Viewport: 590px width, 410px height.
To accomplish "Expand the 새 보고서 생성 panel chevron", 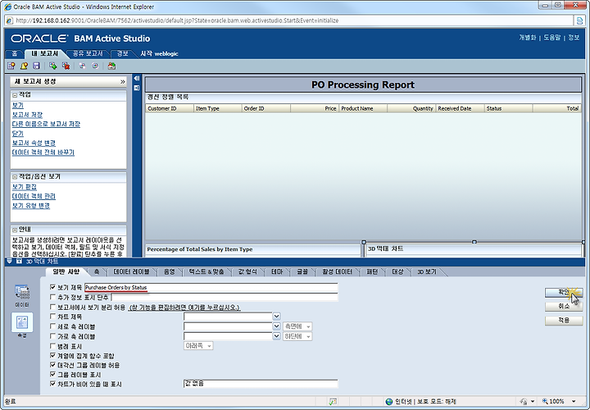I will pos(122,81).
